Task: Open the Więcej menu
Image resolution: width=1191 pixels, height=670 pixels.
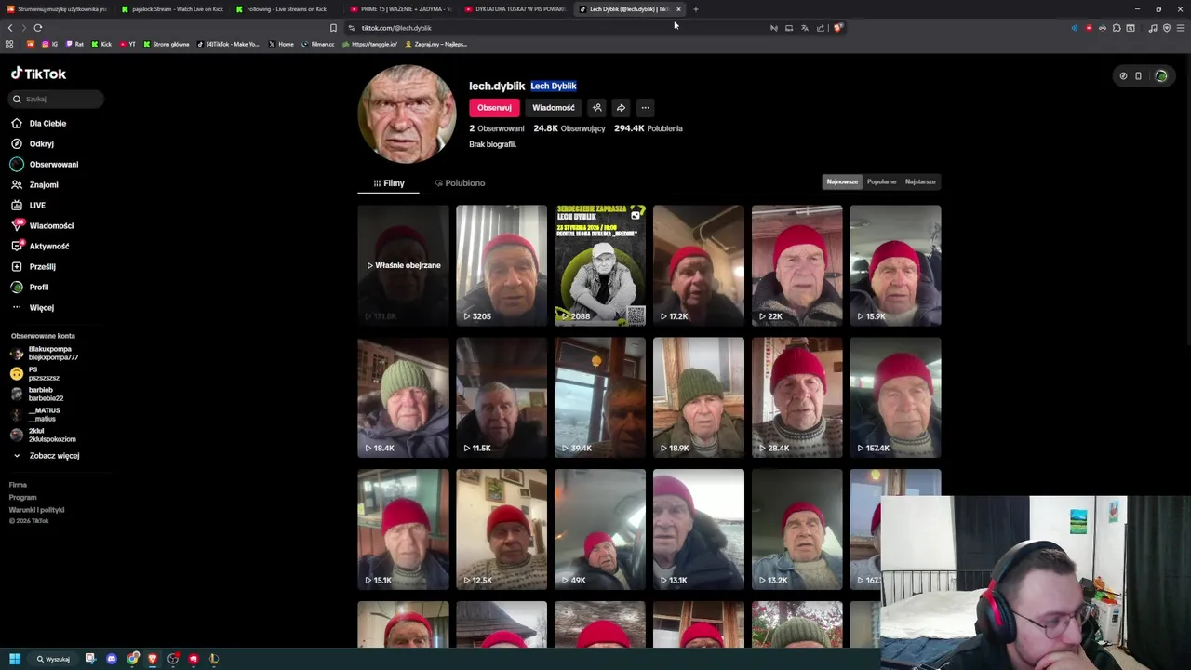Action: pos(33,307)
